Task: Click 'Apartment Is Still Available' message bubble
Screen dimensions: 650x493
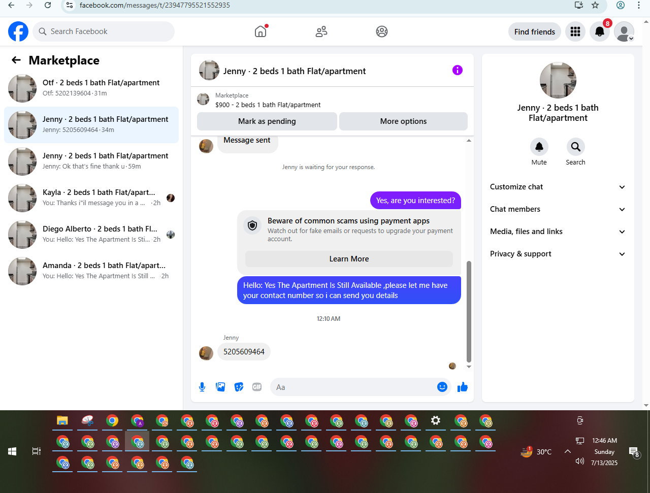Action: click(349, 290)
